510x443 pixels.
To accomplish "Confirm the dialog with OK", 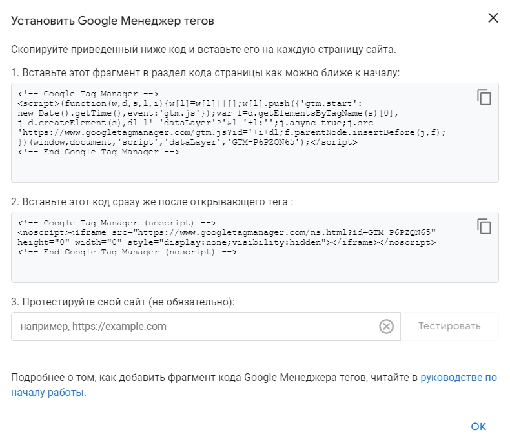I will (x=478, y=426).
